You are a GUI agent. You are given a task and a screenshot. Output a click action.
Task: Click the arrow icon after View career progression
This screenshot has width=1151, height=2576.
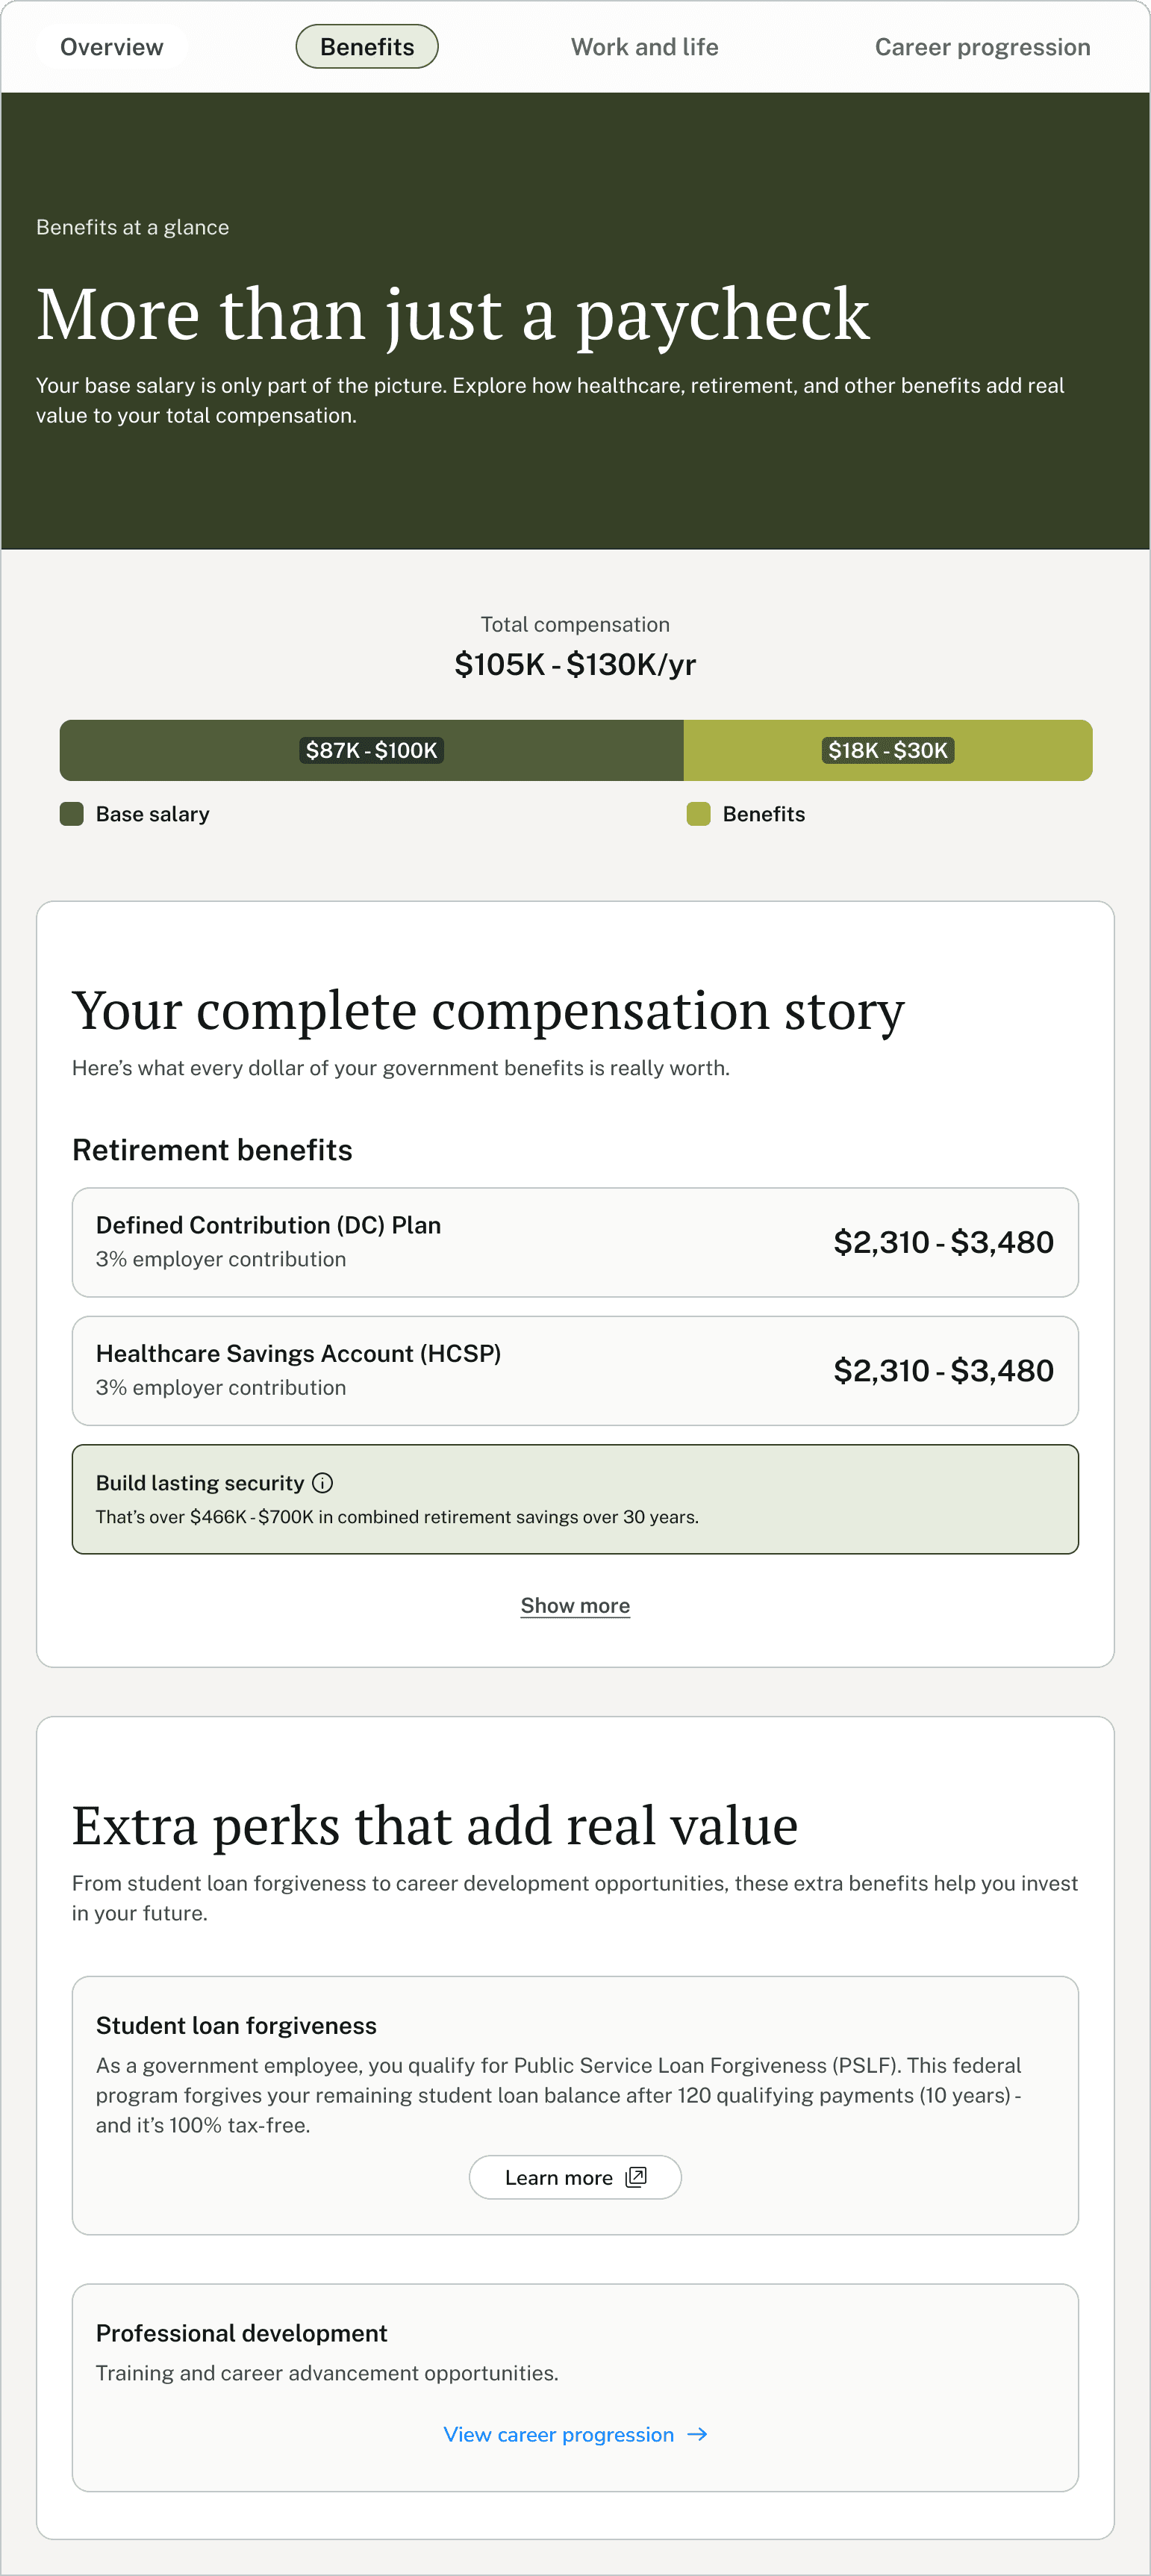pos(698,2434)
